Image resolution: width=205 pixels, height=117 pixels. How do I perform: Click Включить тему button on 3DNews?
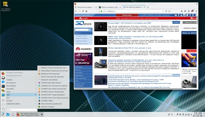pyautogui.click(x=190, y=23)
